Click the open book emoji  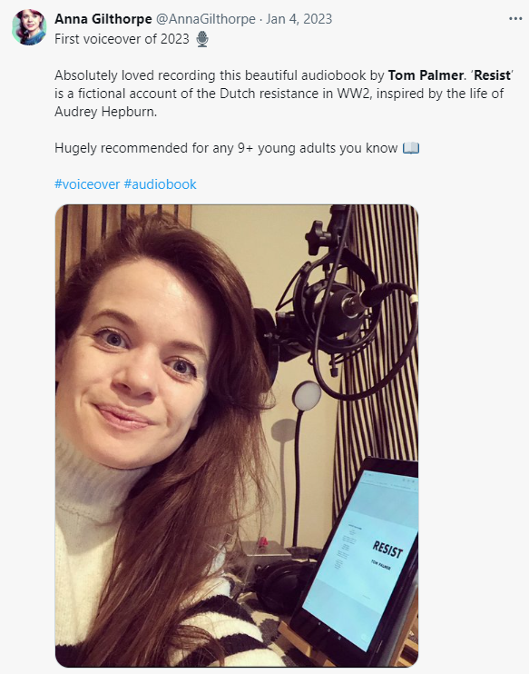pos(411,148)
